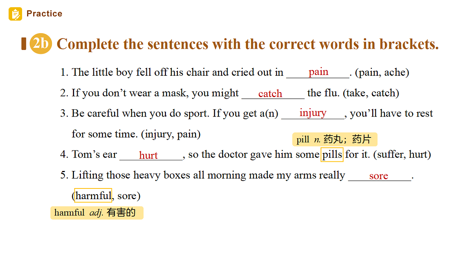This screenshot has width=458, height=257.
Task: Select the answer 'hurt' in sentence 4
Action: pyautogui.click(x=148, y=155)
